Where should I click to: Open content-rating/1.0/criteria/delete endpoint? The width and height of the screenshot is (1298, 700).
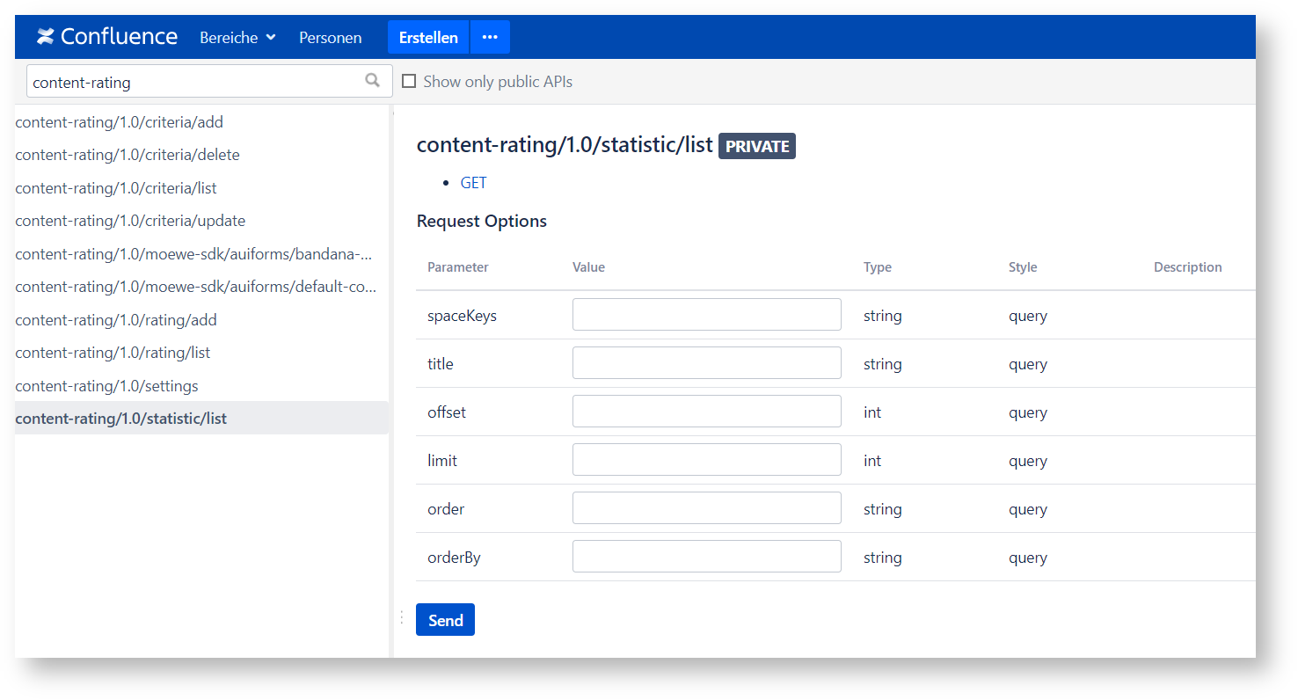128,155
